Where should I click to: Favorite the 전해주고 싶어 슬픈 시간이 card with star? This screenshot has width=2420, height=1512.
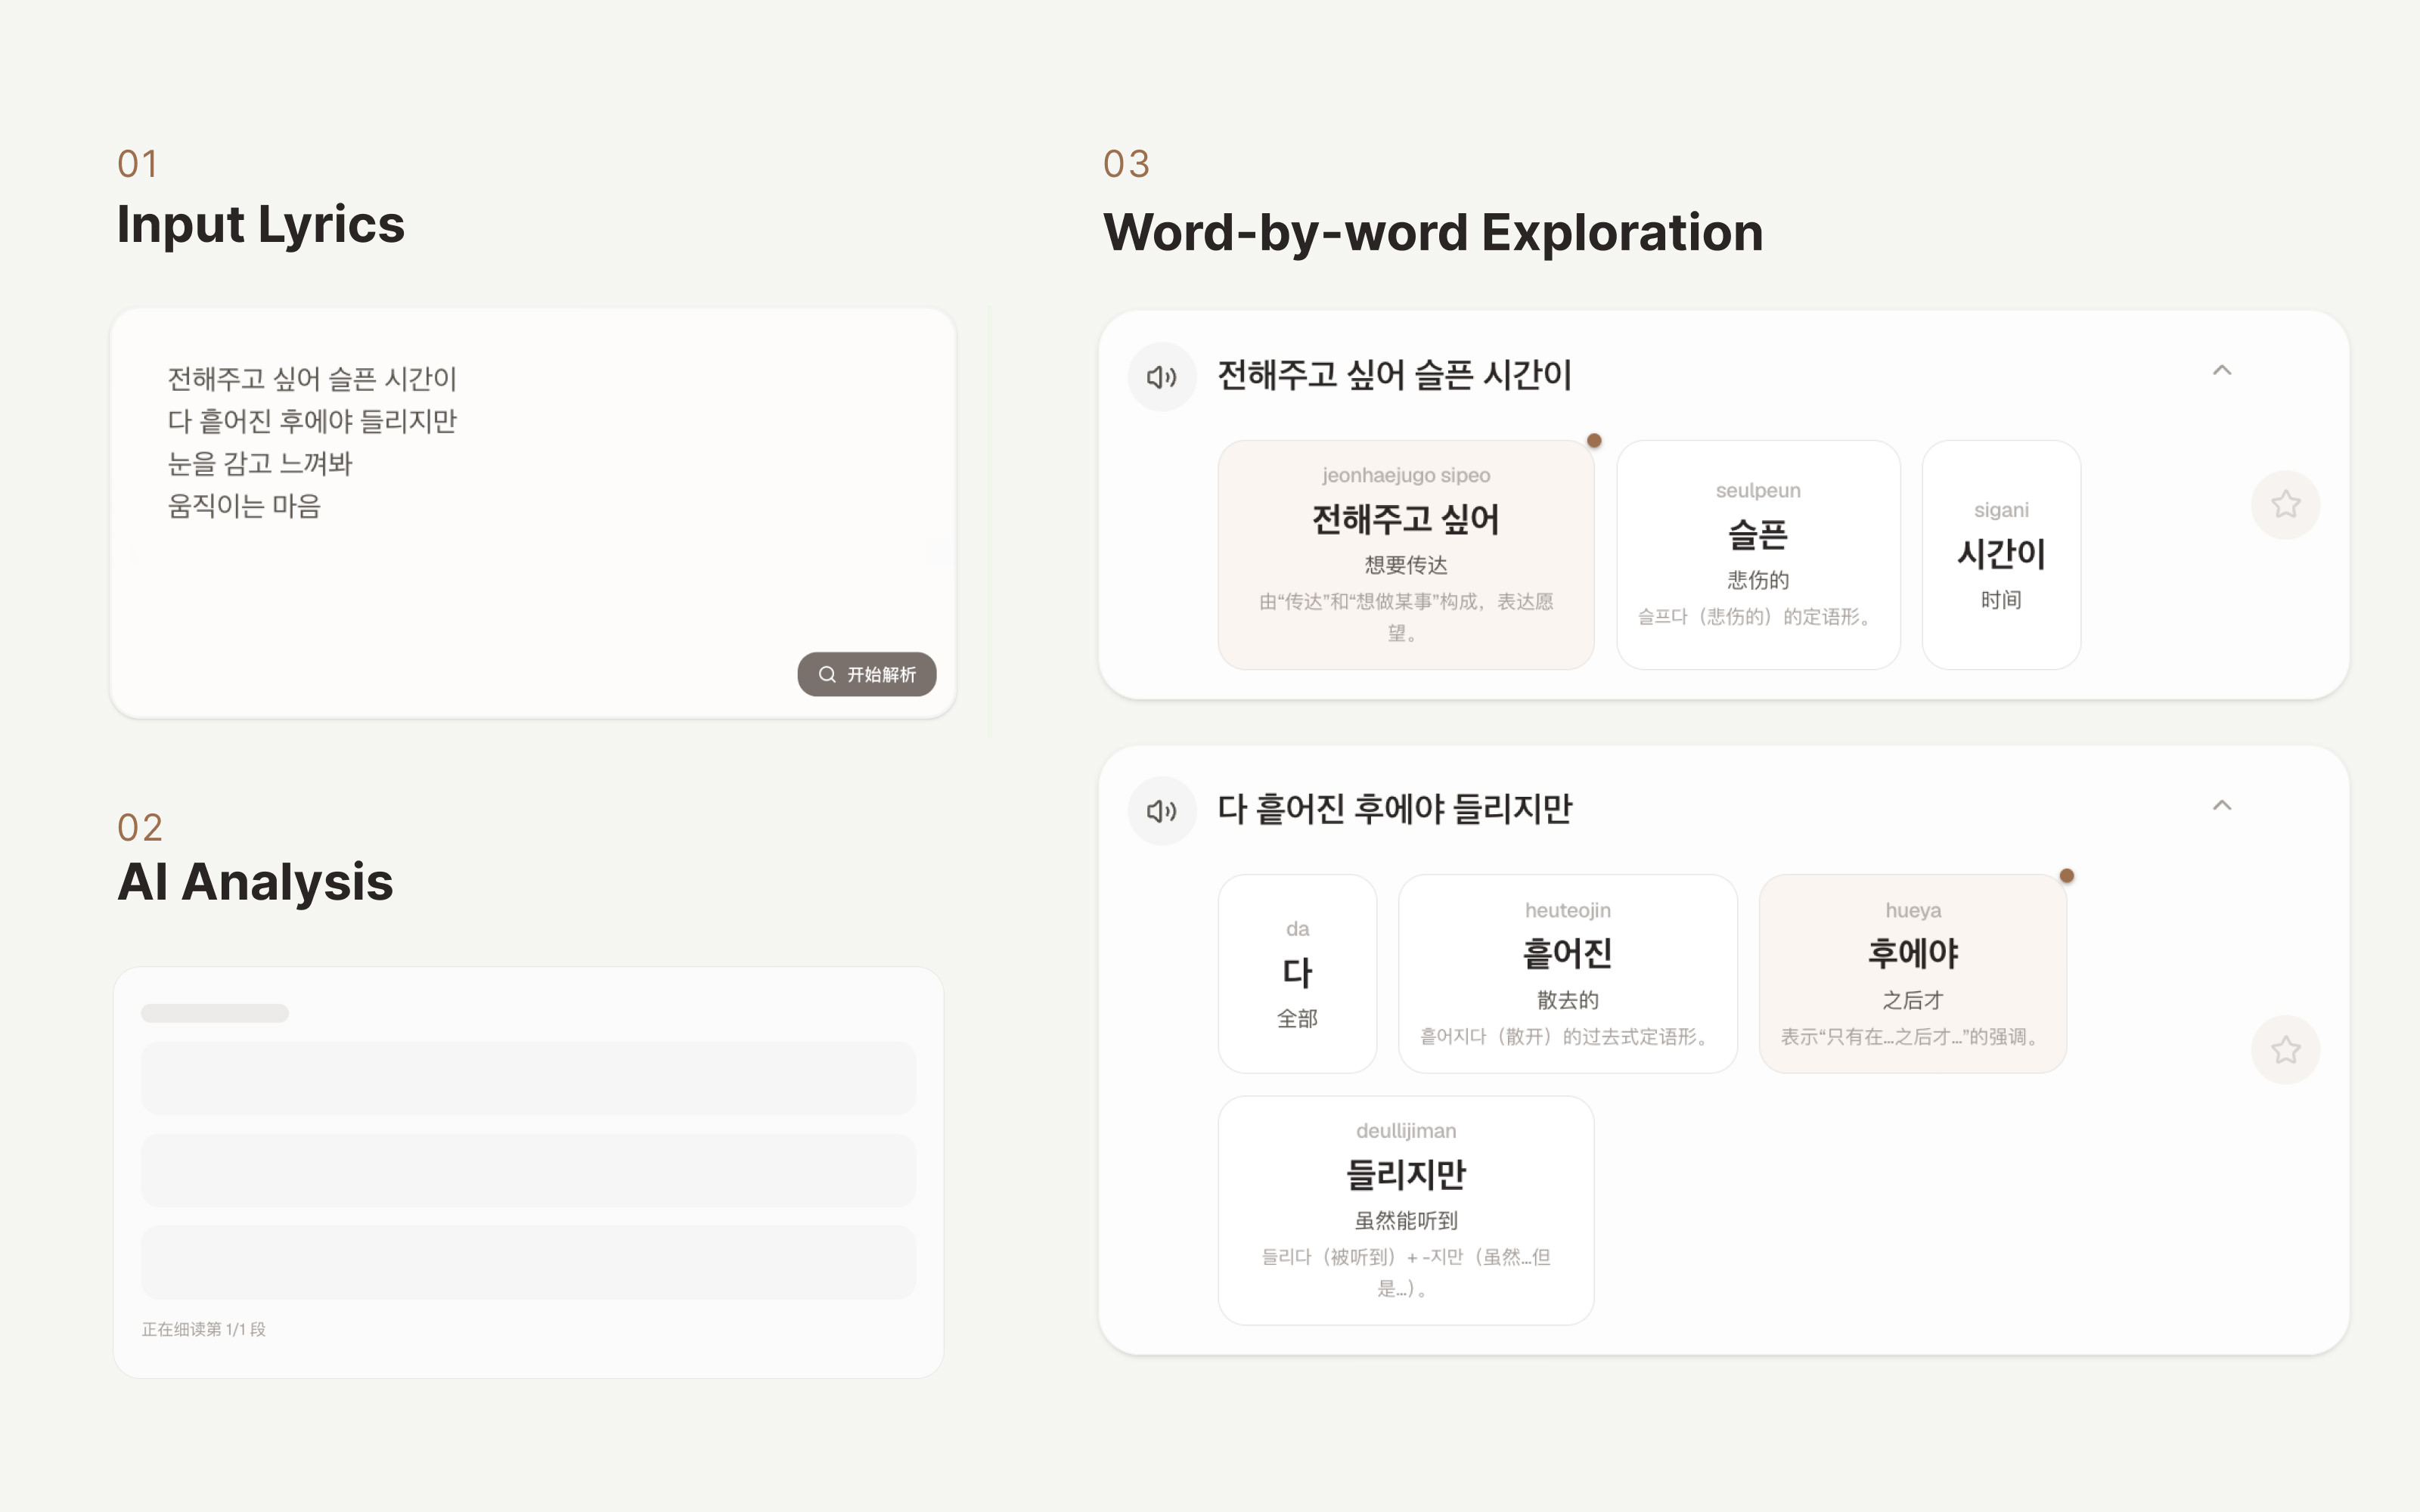pyautogui.click(x=2285, y=505)
